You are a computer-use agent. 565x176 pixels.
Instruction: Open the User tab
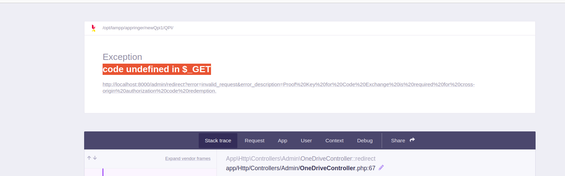(306, 141)
